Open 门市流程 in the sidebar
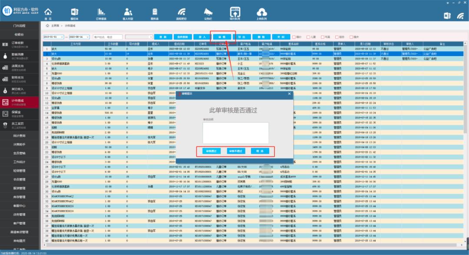This screenshot has height=255, width=469. [20, 26]
